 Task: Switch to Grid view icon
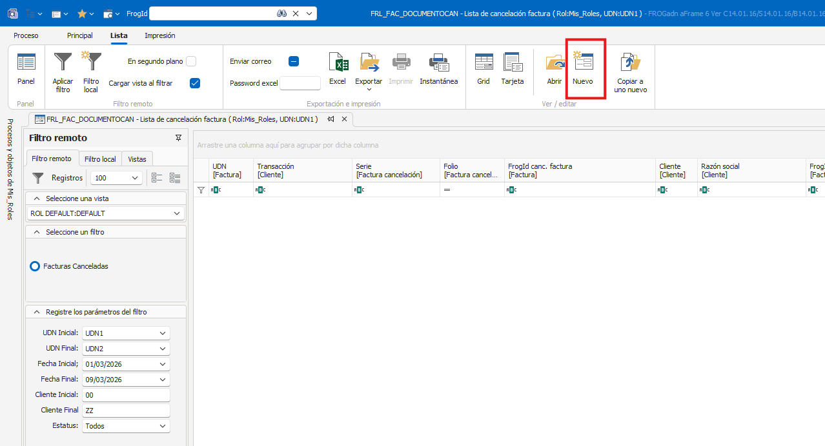coord(484,63)
